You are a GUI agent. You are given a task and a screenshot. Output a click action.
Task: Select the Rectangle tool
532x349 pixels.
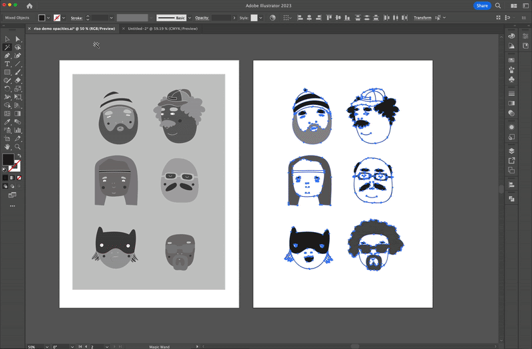pos(7,72)
